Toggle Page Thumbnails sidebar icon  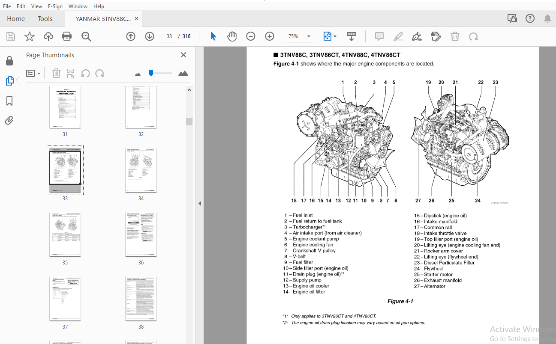point(9,80)
